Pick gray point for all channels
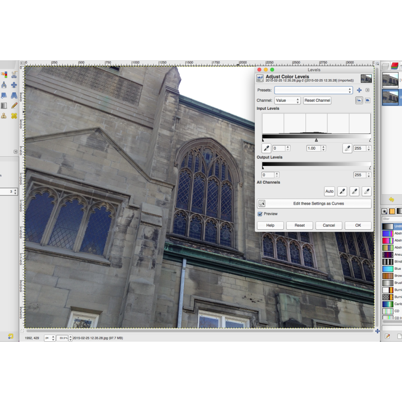Image resolution: width=402 pixels, height=402 pixels. 354,191
